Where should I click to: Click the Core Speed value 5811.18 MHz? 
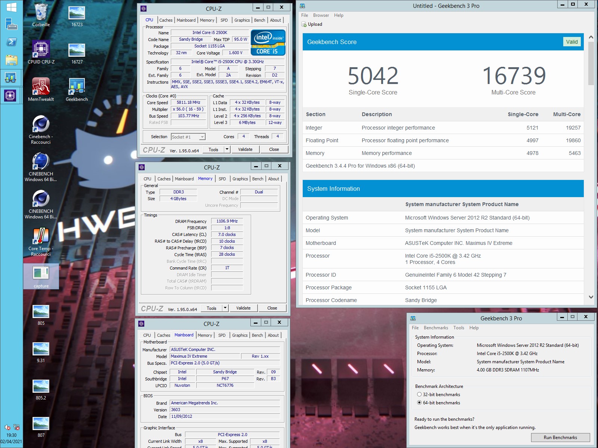188,102
